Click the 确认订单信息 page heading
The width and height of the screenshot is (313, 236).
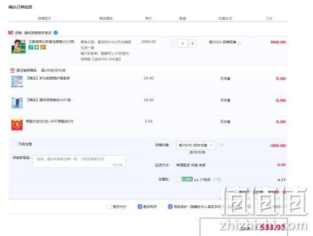click(x=20, y=7)
